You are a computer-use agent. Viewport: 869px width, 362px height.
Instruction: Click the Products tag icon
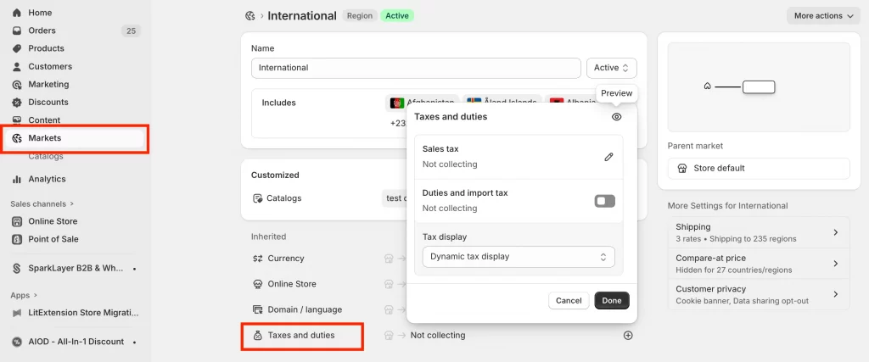[x=17, y=48]
